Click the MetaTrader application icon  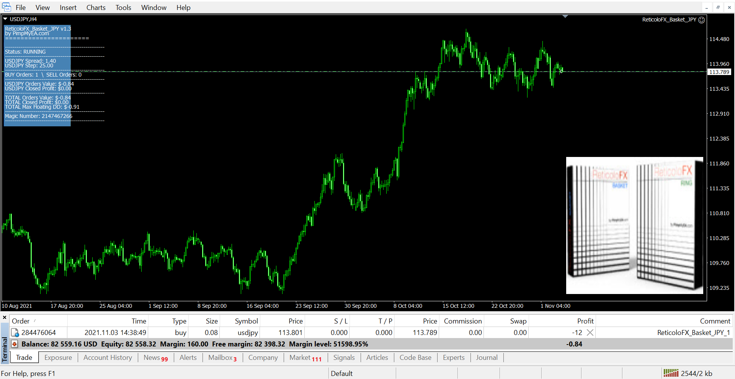click(7, 7)
